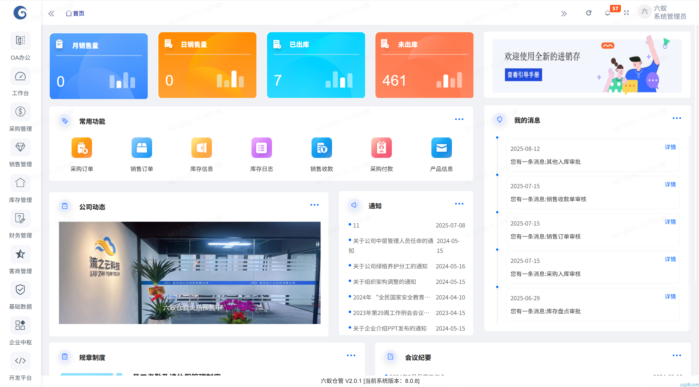Click the 查看引导手册 button

pos(523,75)
